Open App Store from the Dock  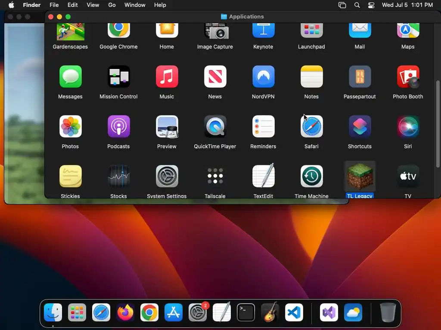(174, 312)
